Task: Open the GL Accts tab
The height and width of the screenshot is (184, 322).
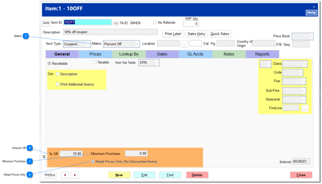Action: pos(195,54)
